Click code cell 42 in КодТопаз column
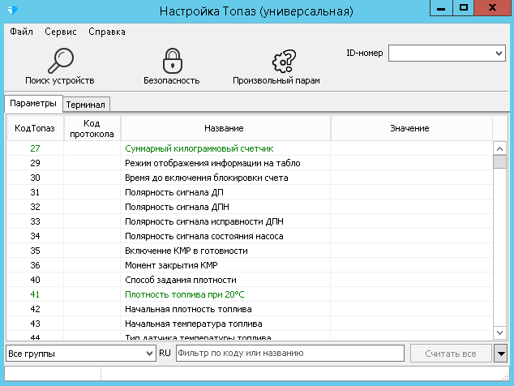Image resolution: width=514 pixels, height=386 pixels. (x=35, y=309)
